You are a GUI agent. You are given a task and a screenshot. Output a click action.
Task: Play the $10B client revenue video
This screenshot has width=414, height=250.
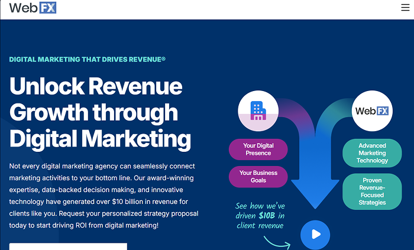point(315,234)
